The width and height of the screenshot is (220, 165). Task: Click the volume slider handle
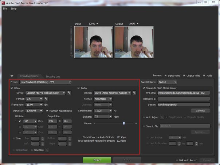(x=124, y=123)
